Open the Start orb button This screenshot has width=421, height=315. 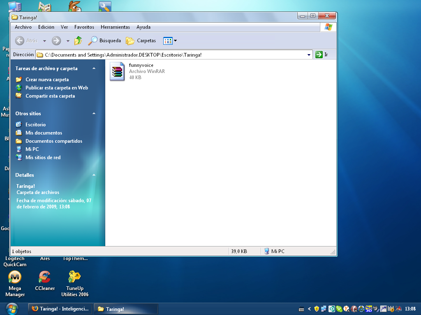12,309
